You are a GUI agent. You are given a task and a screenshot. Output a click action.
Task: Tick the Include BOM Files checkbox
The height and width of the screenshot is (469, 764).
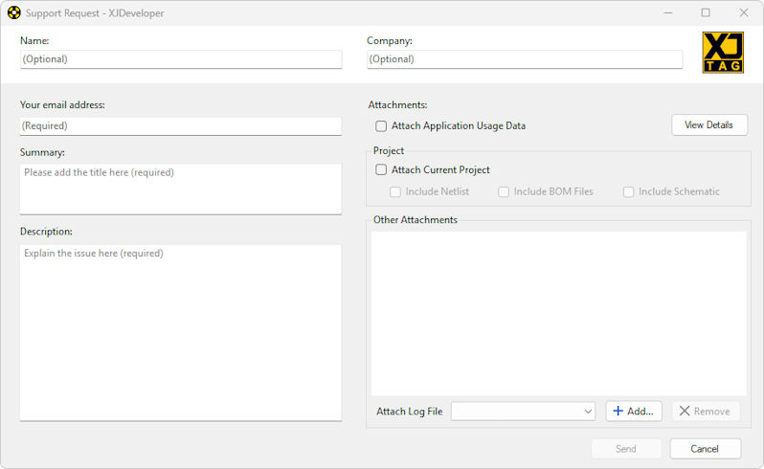504,191
